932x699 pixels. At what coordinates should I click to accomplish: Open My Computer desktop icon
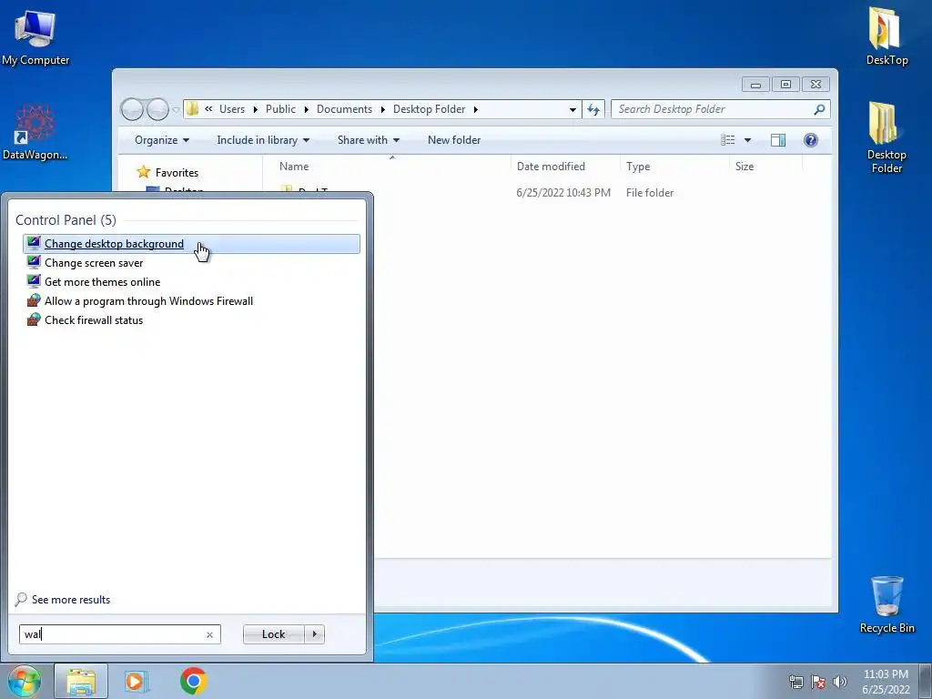click(x=35, y=36)
